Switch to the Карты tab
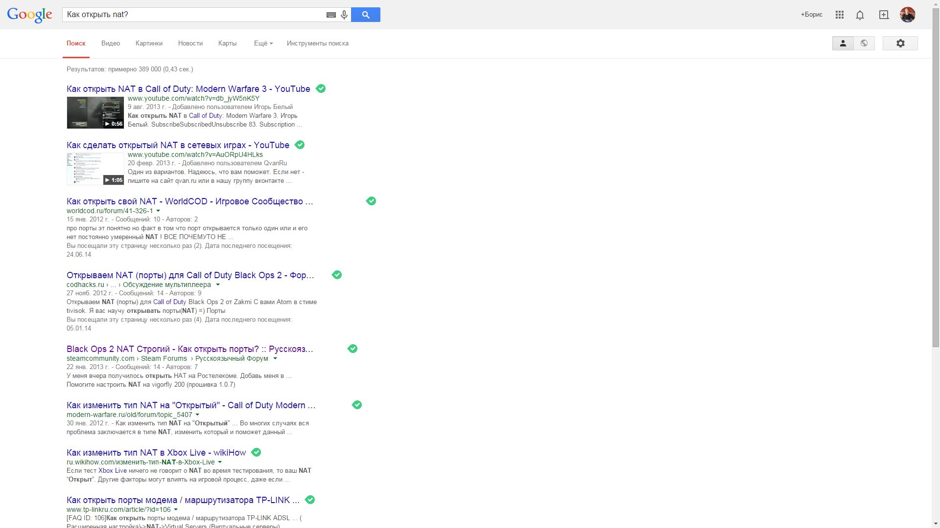The image size is (940, 528). click(228, 44)
